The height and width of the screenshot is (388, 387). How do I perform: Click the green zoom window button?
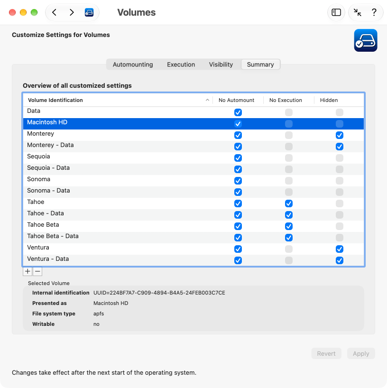click(x=34, y=12)
